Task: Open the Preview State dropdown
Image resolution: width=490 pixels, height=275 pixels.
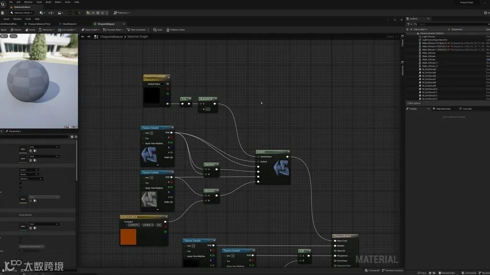Action: click(113, 30)
